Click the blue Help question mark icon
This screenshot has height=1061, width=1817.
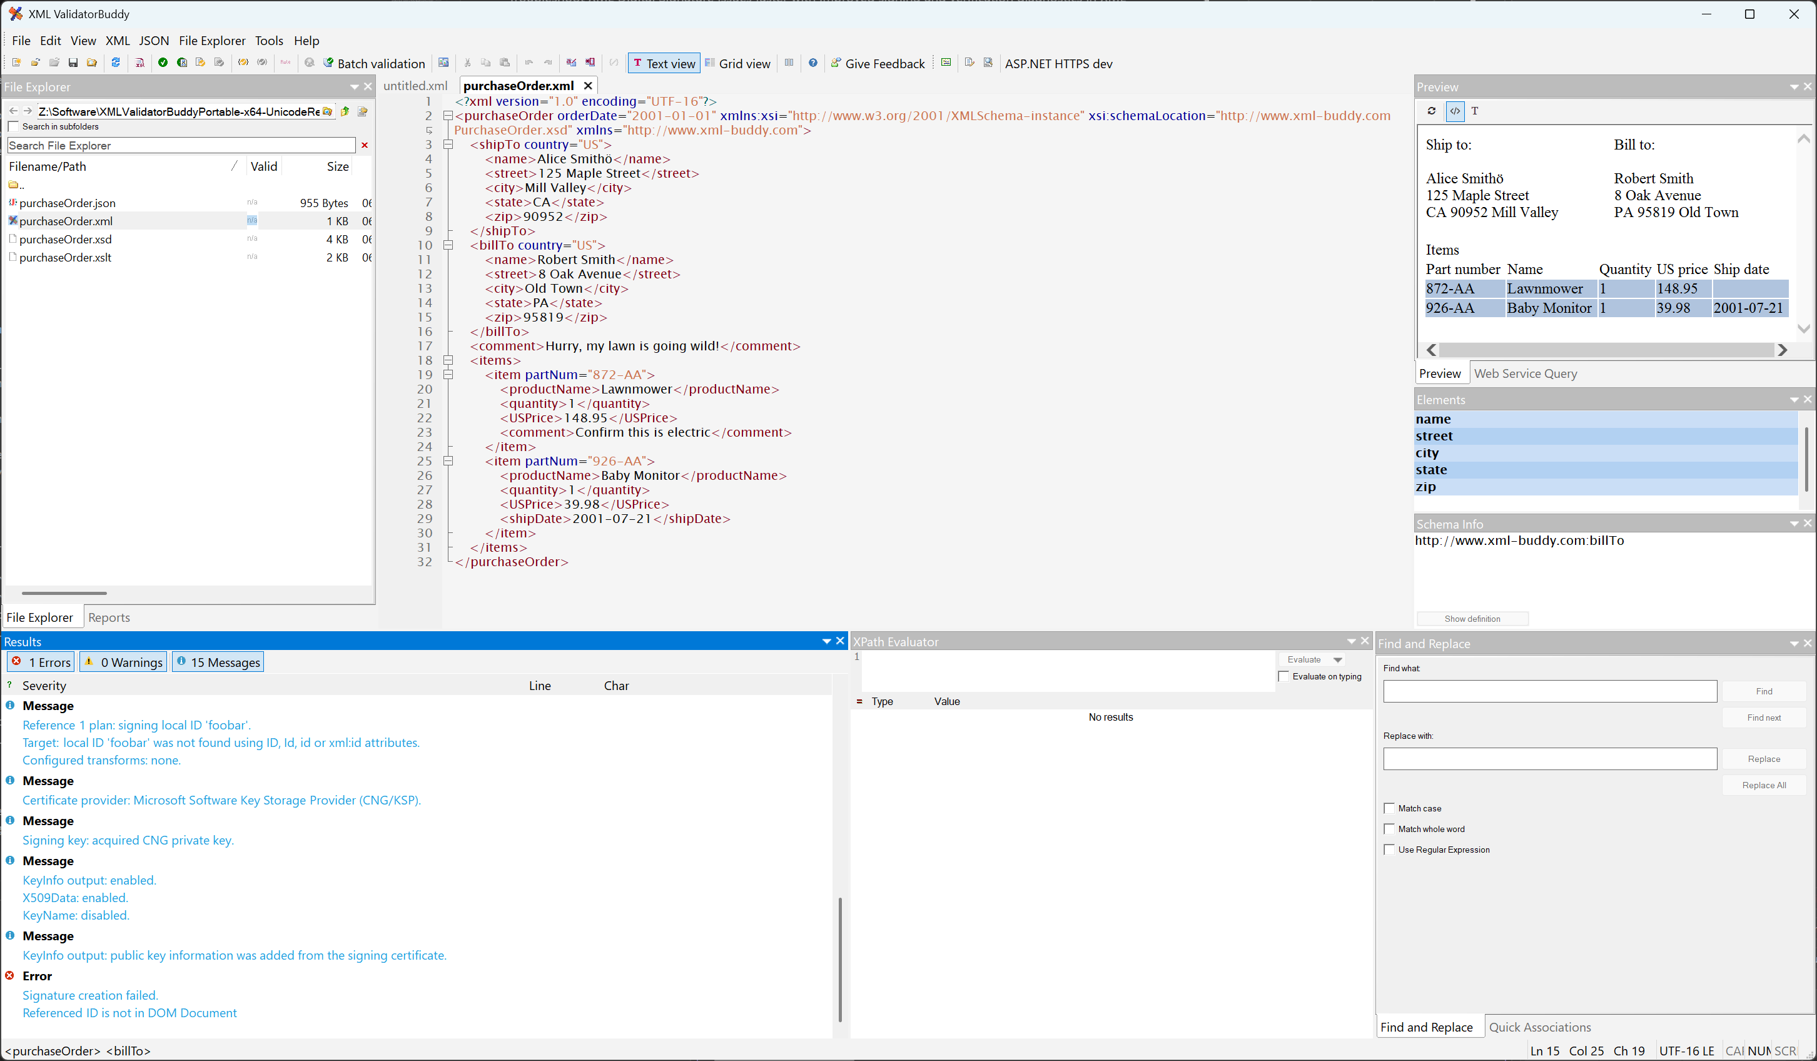pos(812,63)
